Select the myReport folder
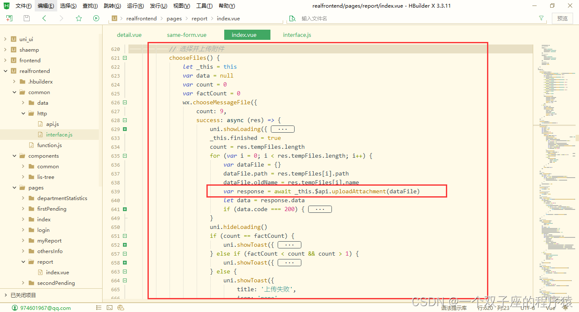The width and height of the screenshot is (579, 312). pyautogui.click(x=49, y=240)
